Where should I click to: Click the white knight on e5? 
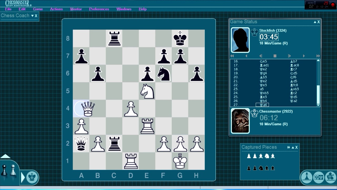(x=147, y=91)
